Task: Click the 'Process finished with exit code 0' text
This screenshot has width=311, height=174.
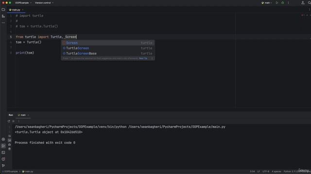Action: click(45, 143)
